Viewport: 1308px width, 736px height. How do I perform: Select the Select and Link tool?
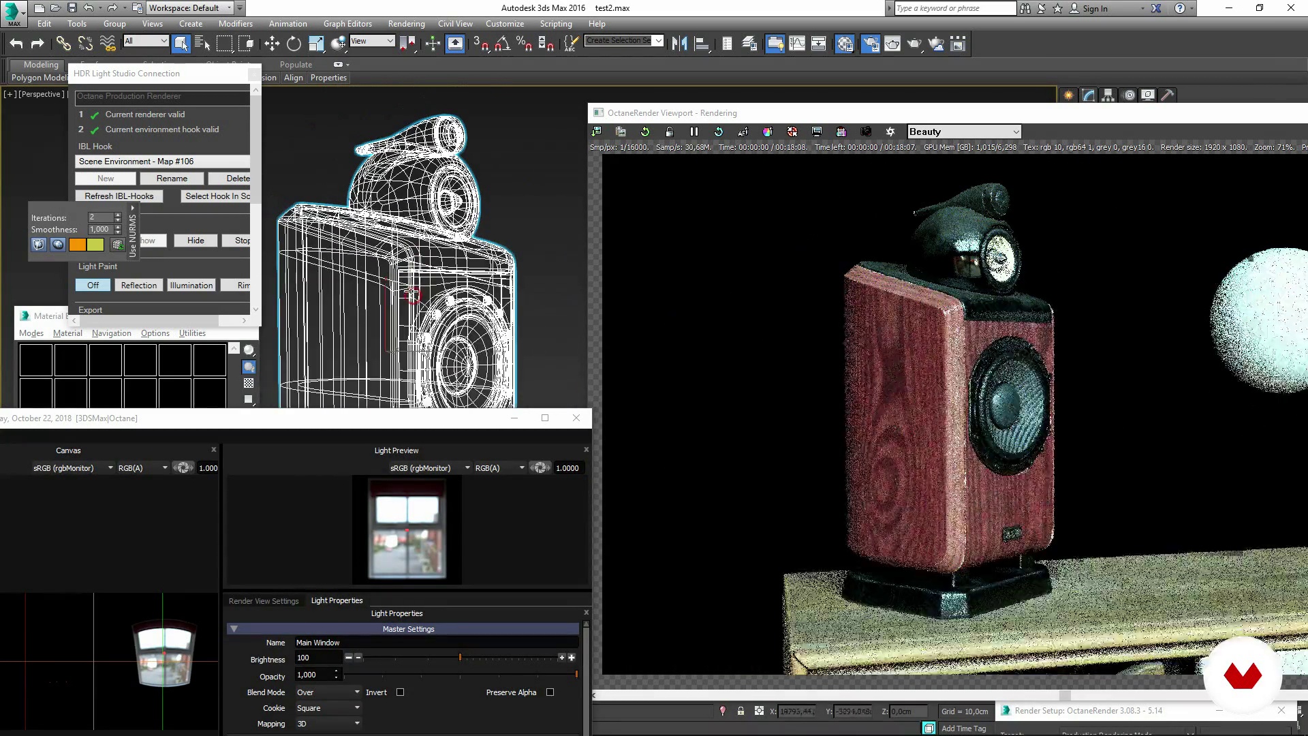pyautogui.click(x=63, y=44)
